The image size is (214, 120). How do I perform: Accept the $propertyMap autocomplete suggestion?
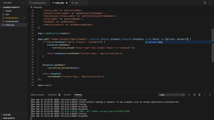(179, 42)
